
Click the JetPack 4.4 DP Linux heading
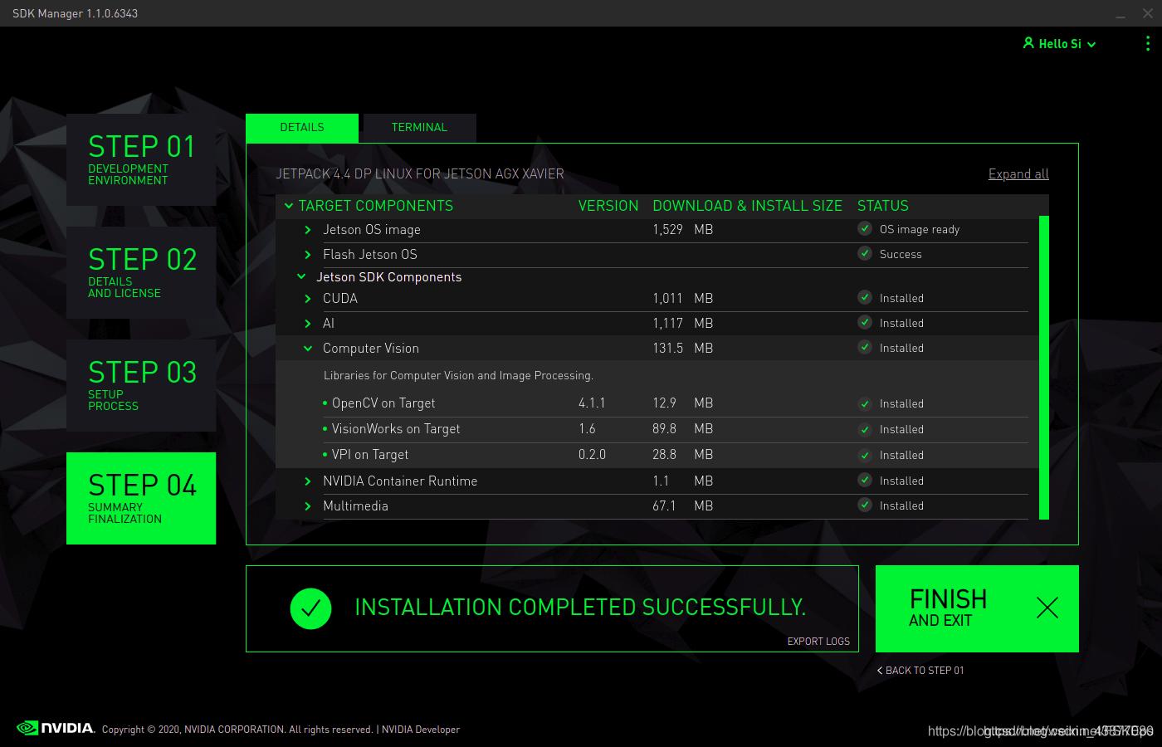coord(420,174)
